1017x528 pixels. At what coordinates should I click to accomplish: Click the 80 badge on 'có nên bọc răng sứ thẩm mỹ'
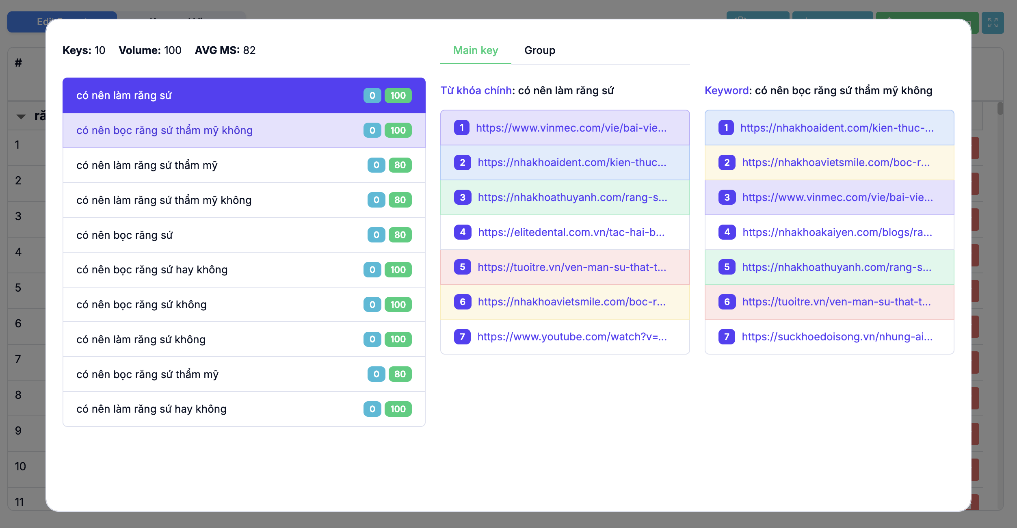tap(400, 374)
